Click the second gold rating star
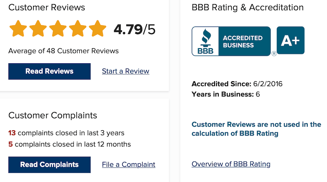Screen dimensions: 327x182 coord(38,29)
